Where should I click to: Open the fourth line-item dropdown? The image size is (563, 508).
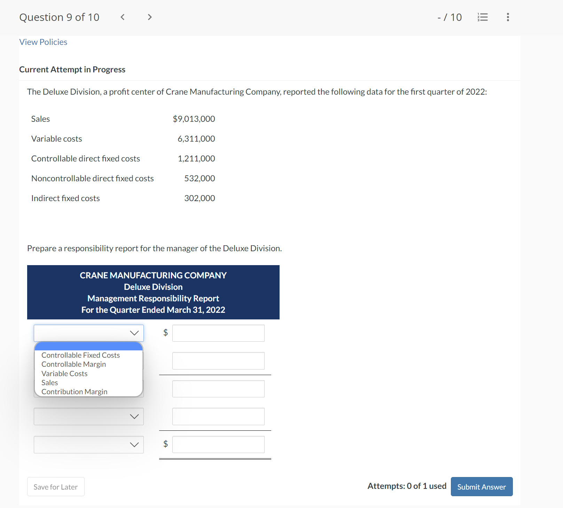[x=89, y=416]
